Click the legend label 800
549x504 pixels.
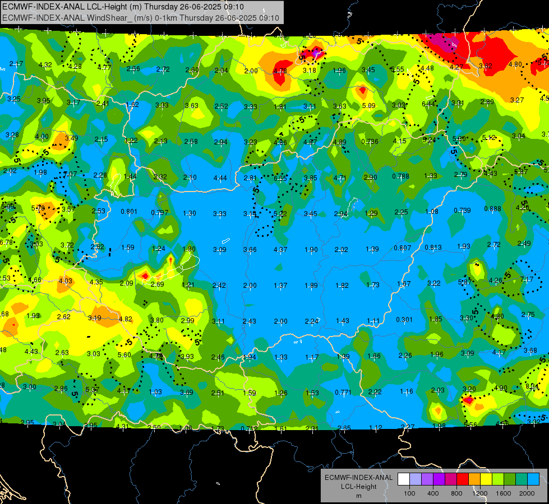pos(456,493)
